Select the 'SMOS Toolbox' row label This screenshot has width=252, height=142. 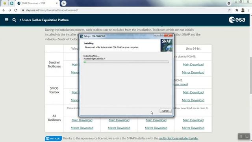[54, 90]
